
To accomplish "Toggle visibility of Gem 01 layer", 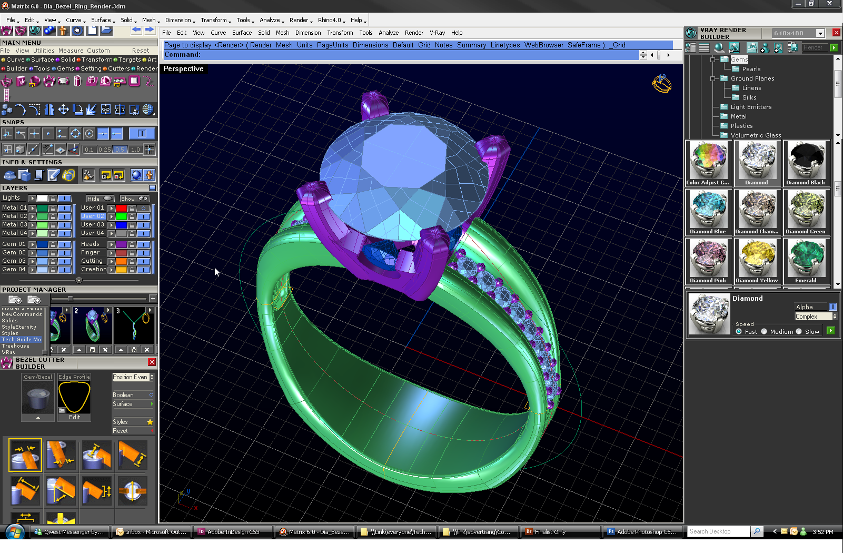I will [x=64, y=244].
